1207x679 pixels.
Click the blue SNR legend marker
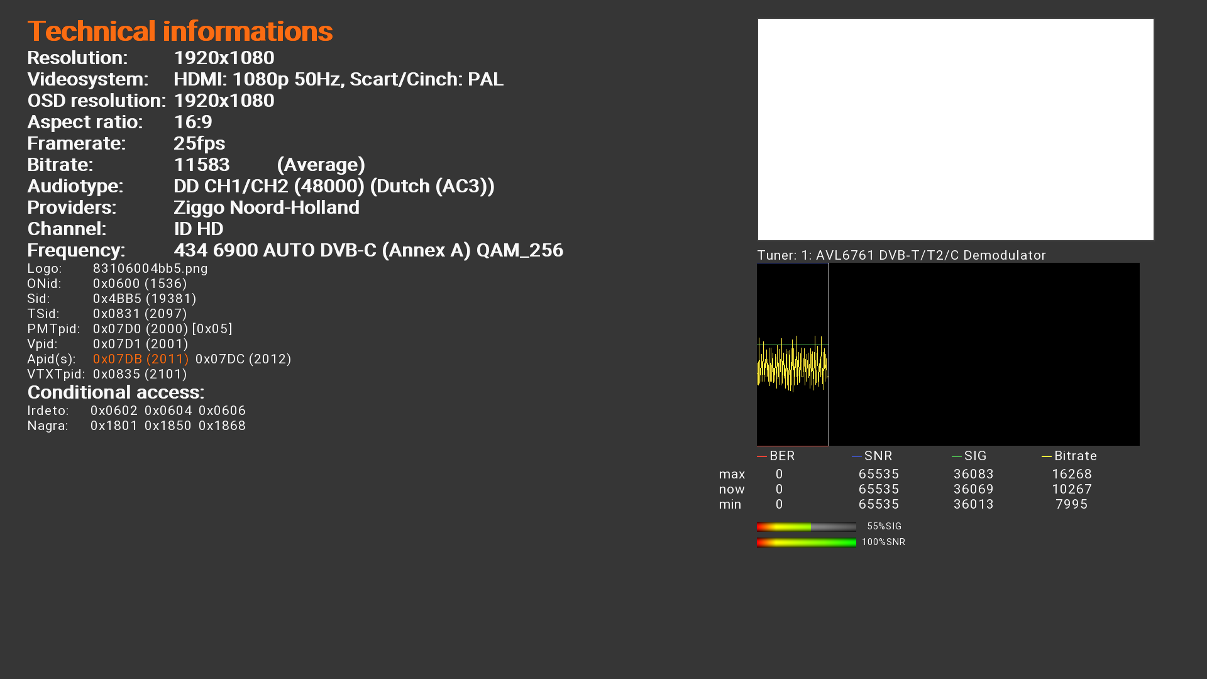coord(857,456)
